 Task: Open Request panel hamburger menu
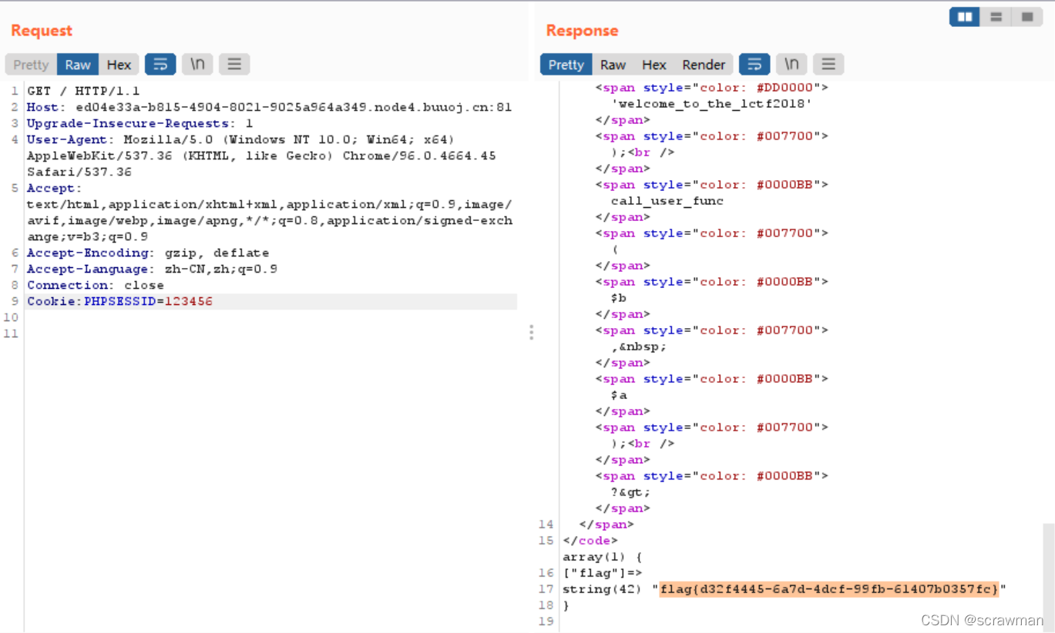pos(234,65)
